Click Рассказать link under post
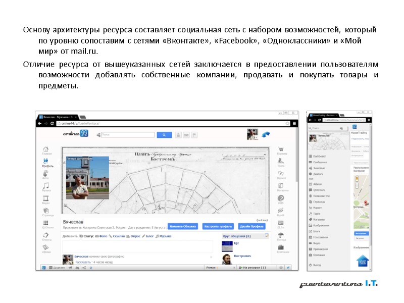Image resolution: width=404 pixels, height=303 pixels. 83,262
